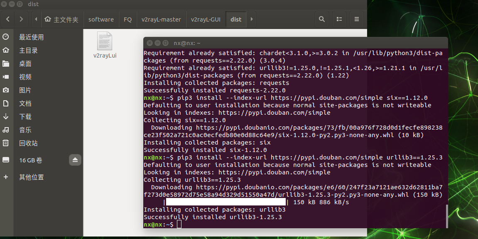This screenshot has height=239, width=478.
Task: Select the v2rayLui file name label
Action: 105,56
